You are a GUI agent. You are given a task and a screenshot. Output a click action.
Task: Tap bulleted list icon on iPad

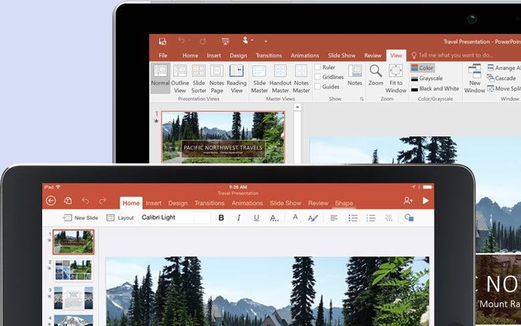(353, 218)
